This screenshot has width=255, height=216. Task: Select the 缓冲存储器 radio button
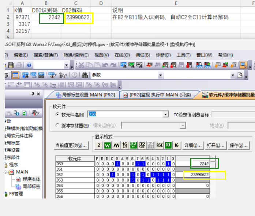(x=57, y=126)
